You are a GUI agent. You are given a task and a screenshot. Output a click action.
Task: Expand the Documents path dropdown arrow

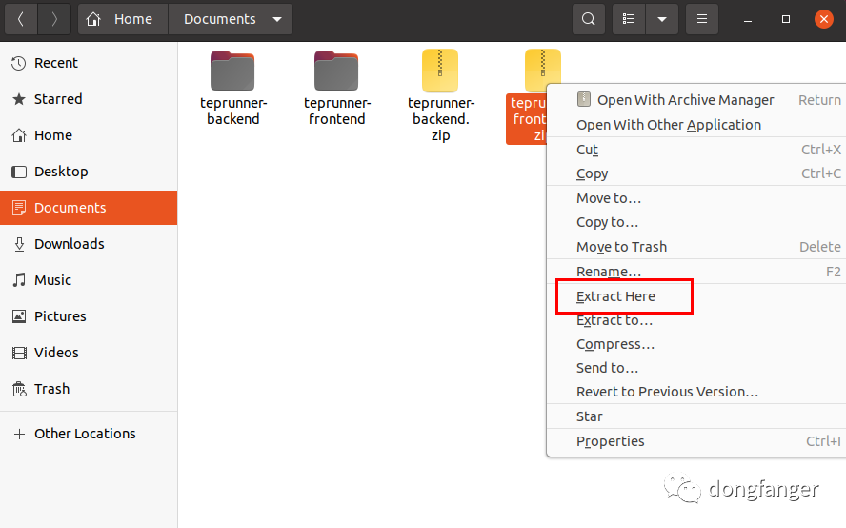point(277,19)
